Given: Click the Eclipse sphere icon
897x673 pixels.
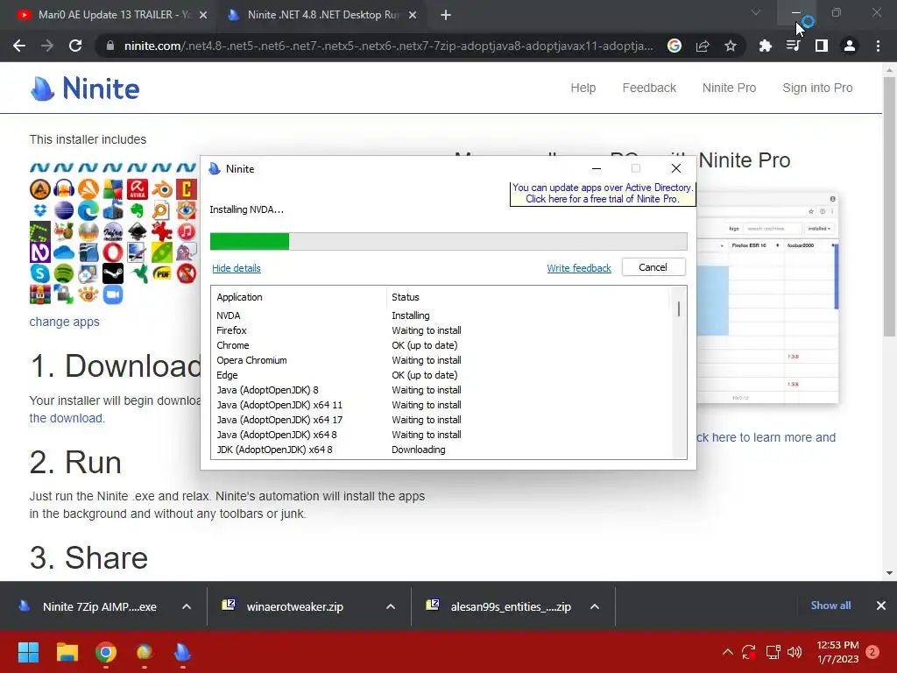Looking at the screenshot, I should point(64,210).
